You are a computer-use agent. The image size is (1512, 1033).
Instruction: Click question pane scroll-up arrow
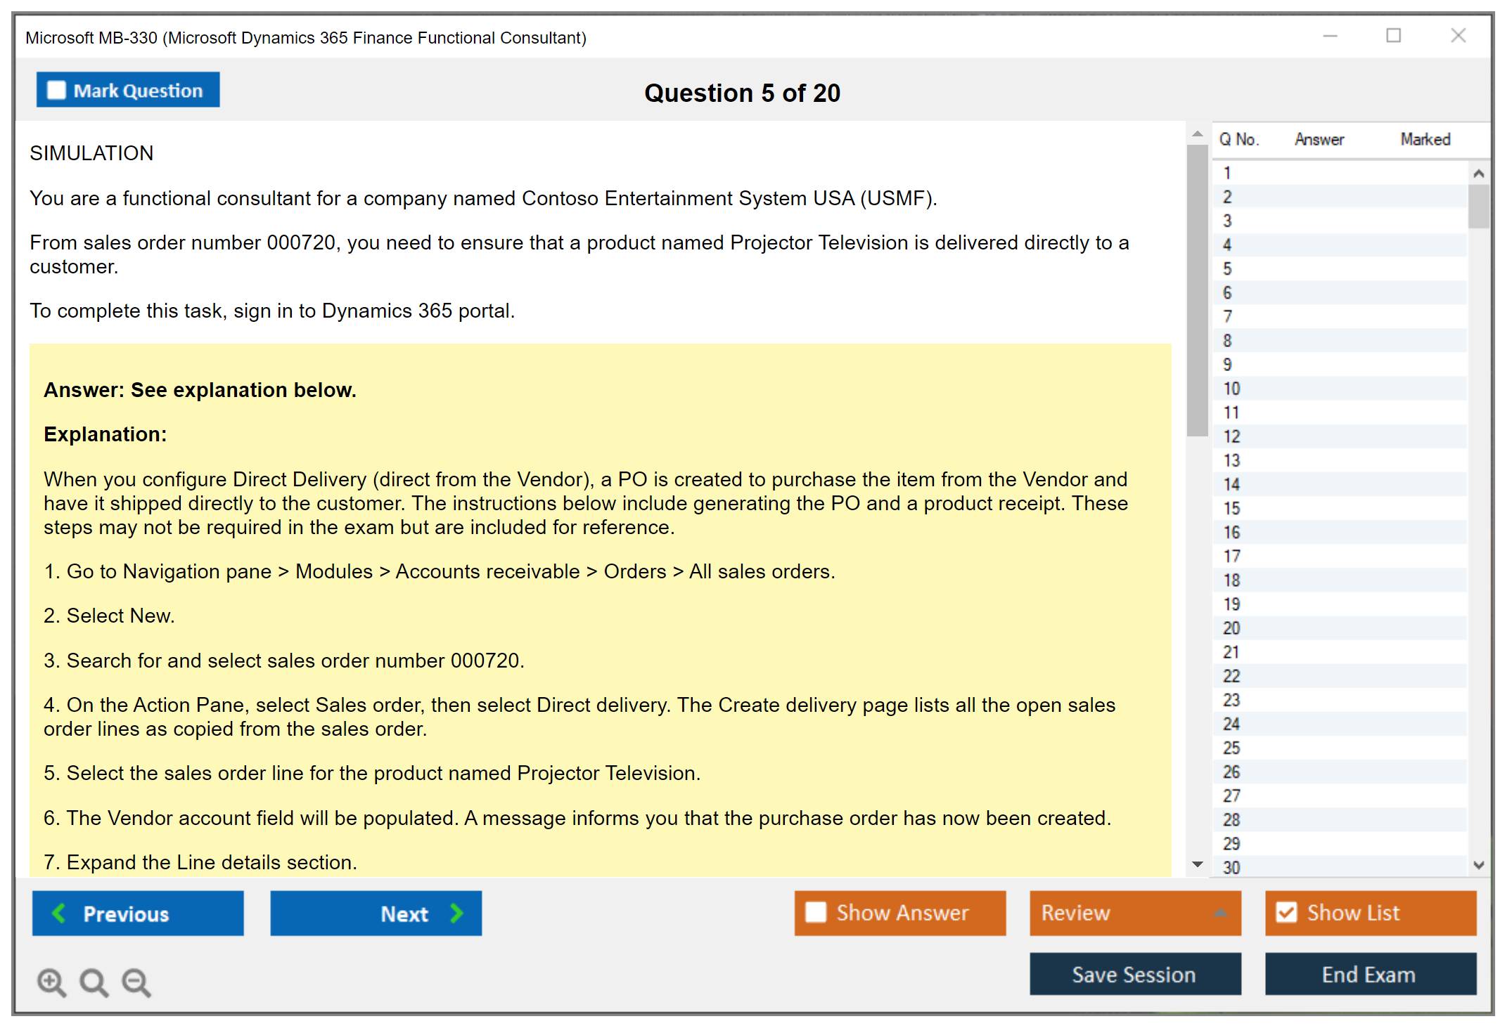1197,134
